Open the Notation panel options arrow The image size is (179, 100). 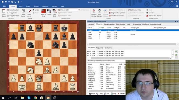tap(175, 21)
